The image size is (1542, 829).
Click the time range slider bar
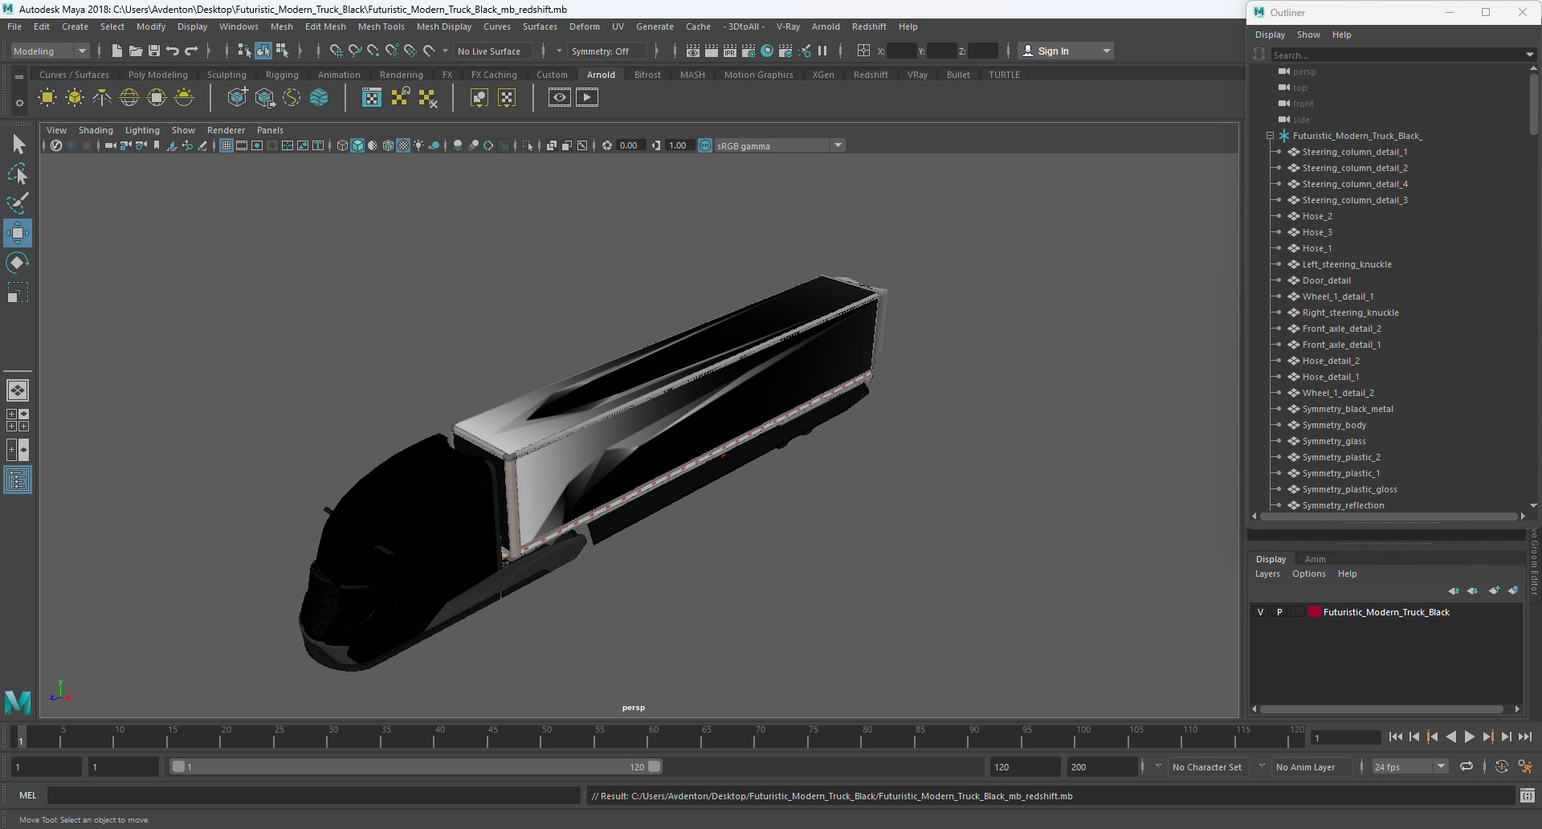[416, 766]
